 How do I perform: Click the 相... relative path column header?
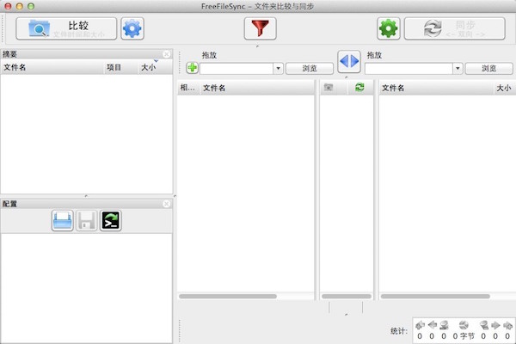pyautogui.click(x=188, y=88)
